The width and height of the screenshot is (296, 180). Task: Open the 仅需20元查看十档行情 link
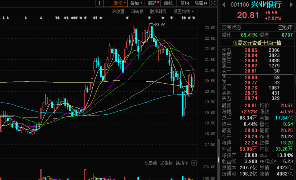click(257, 43)
